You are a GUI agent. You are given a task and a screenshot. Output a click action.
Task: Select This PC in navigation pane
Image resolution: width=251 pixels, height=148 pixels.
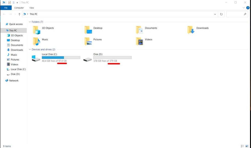click(14, 30)
